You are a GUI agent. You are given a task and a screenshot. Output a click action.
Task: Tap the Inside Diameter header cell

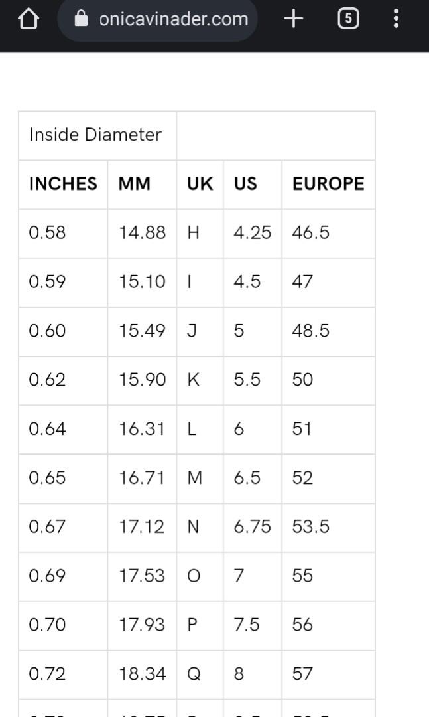click(95, 135)
